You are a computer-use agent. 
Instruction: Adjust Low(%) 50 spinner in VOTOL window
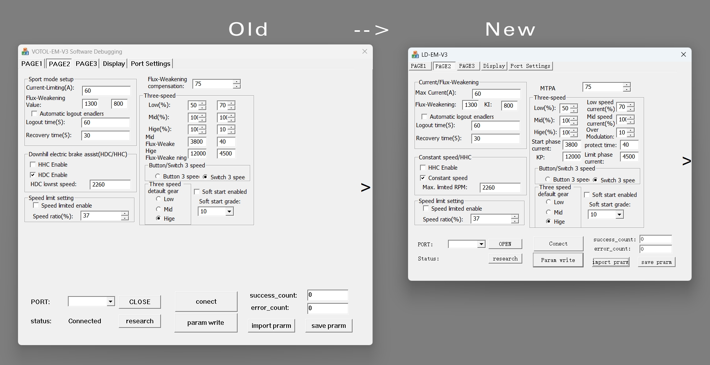coord(202,105)
